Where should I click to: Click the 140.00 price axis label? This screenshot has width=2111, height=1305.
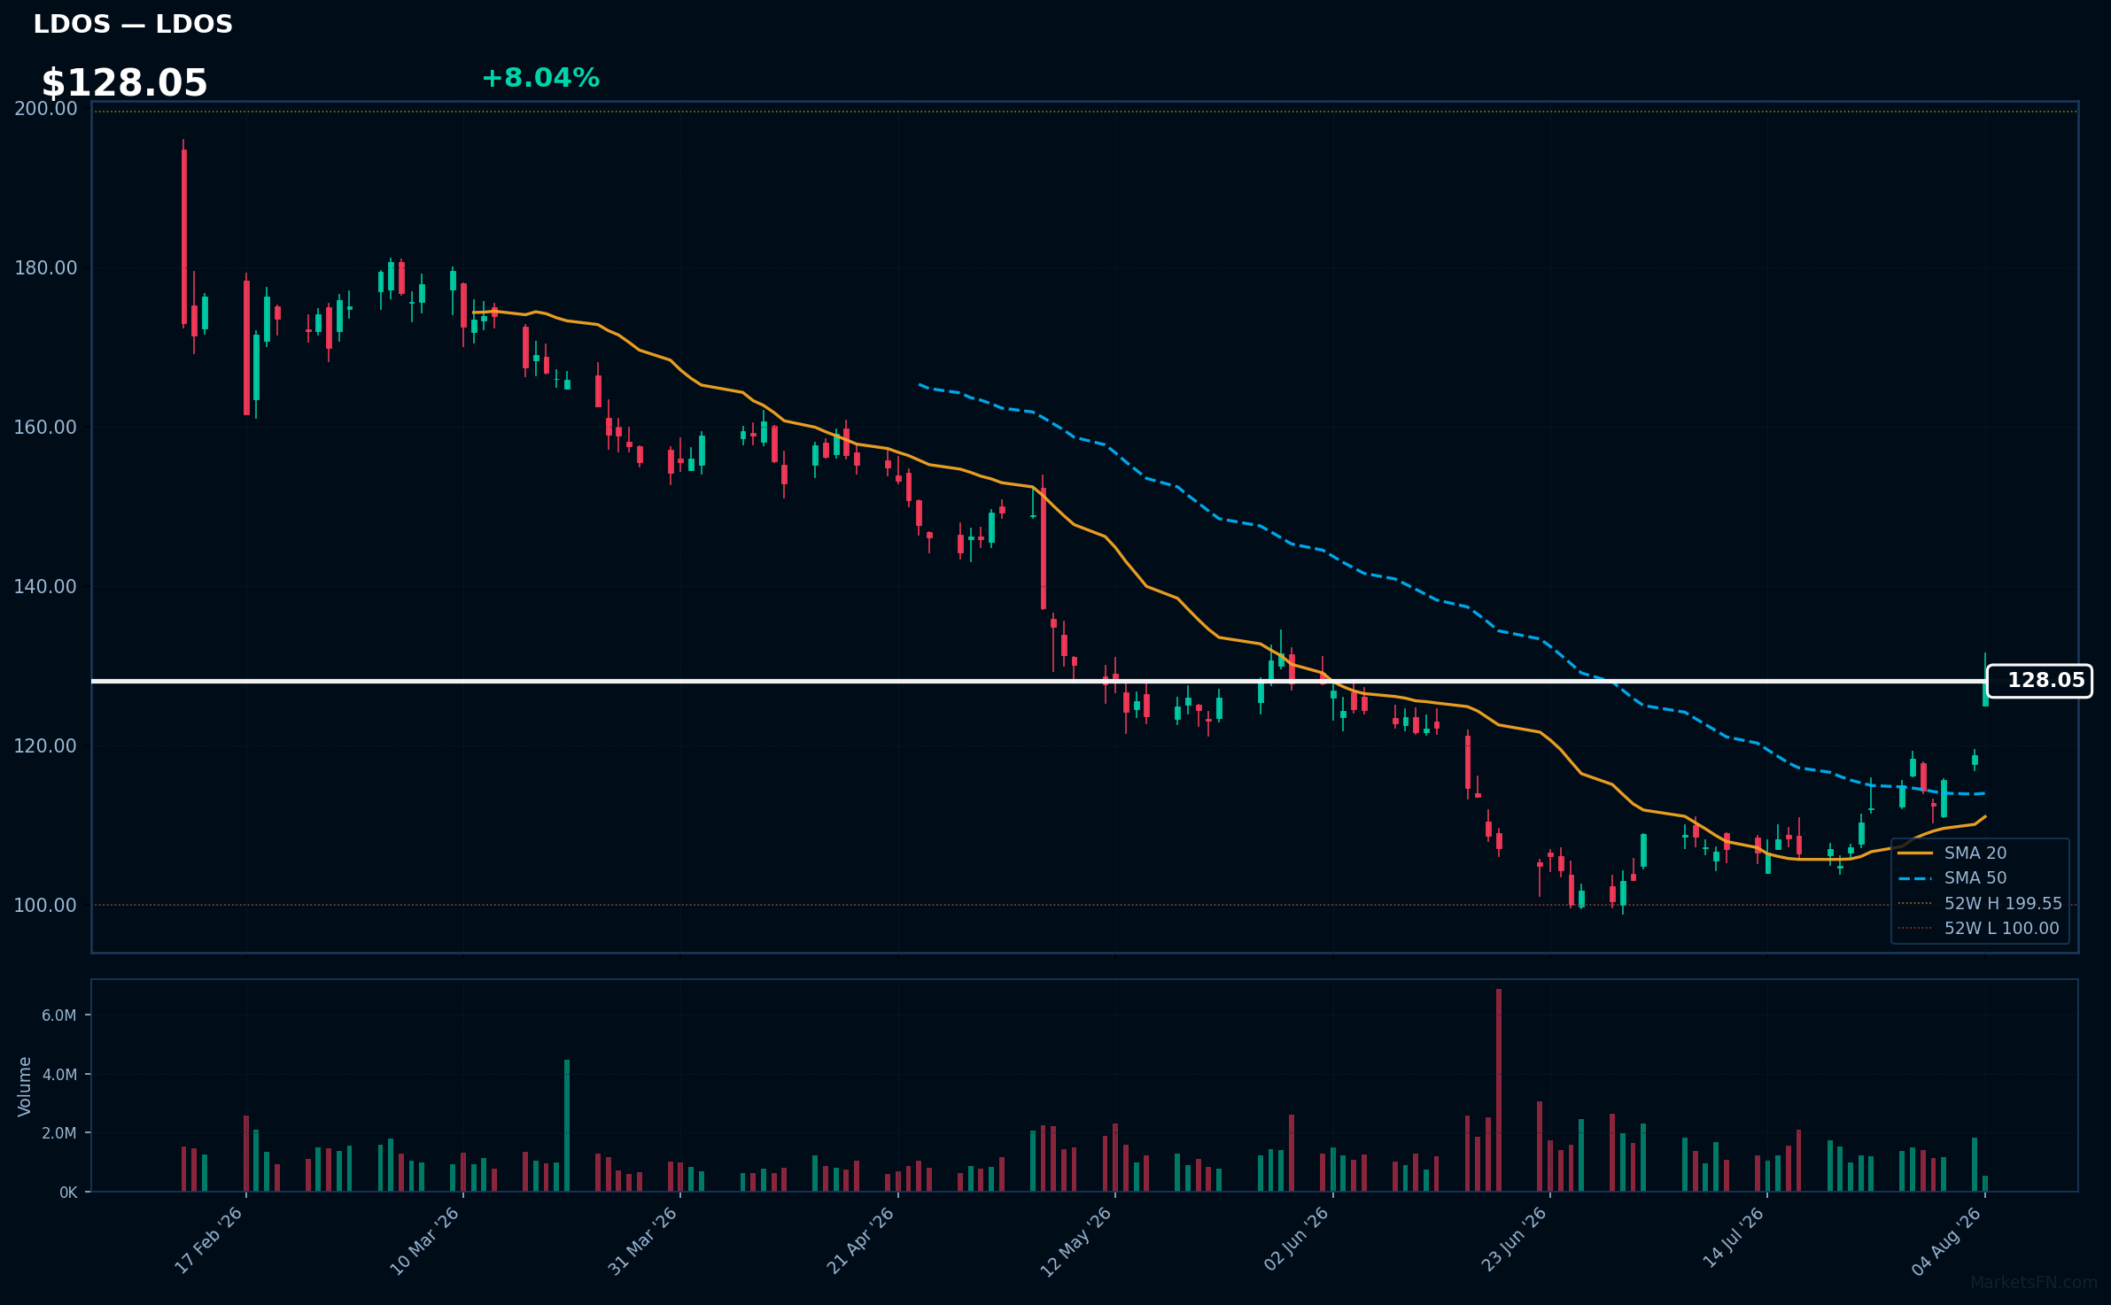(46, 587)
